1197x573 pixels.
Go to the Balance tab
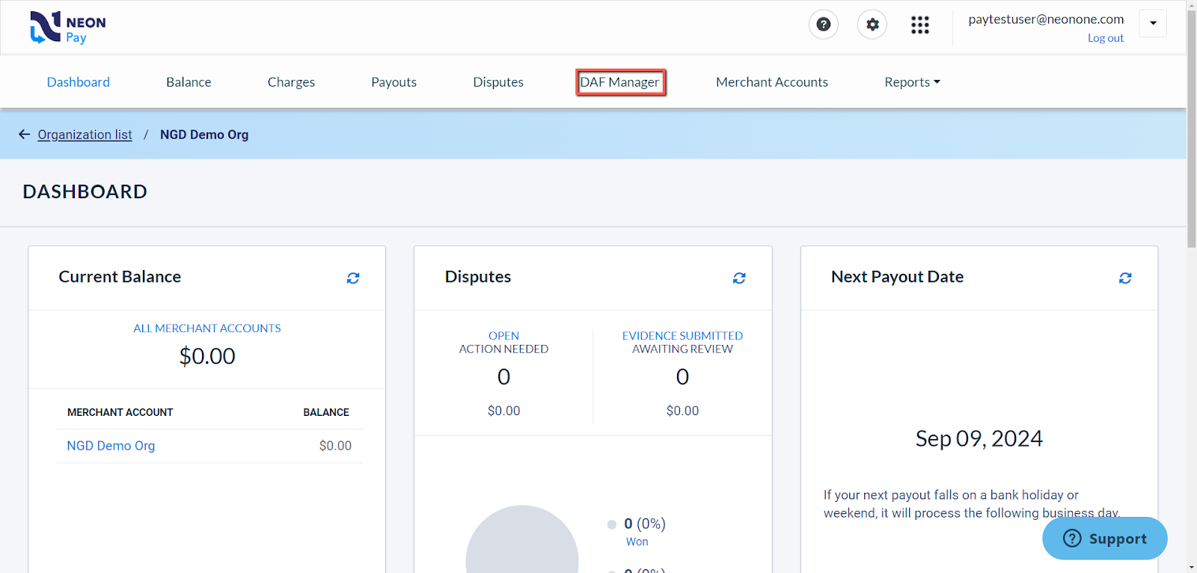point(189,82)
